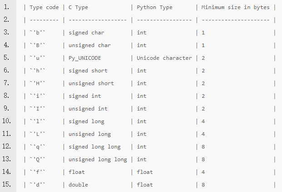
Task: Click line number 8 in the gutter
Action: click(x=6, y=96)
